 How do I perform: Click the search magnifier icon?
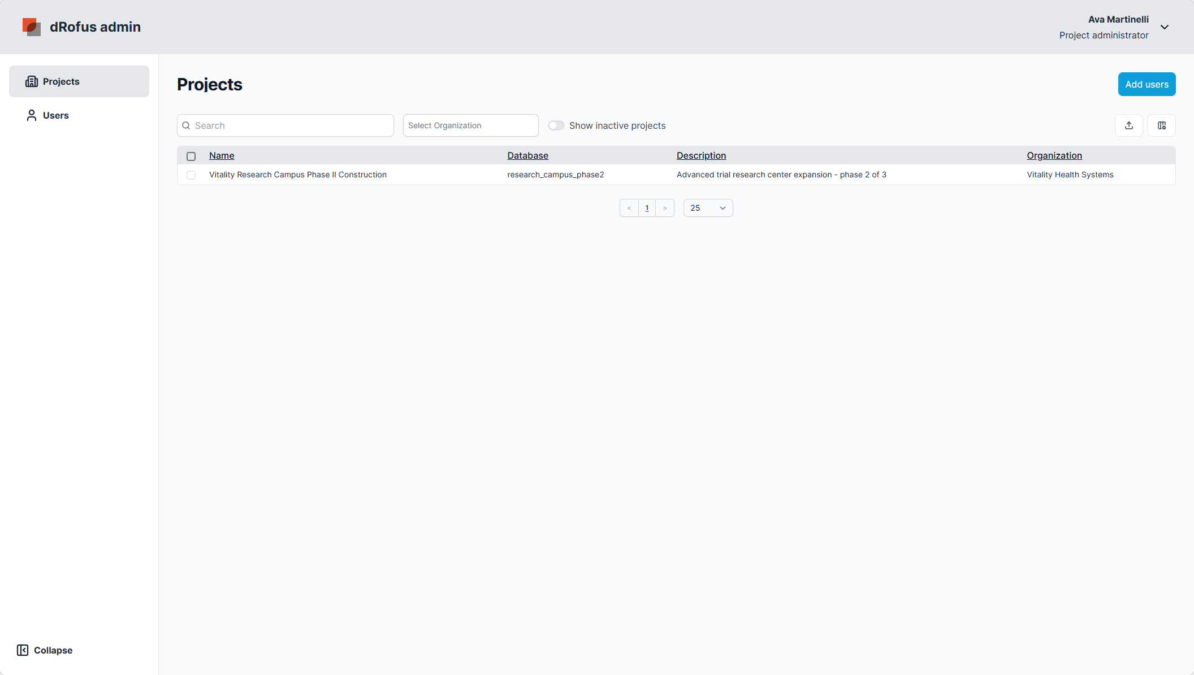click(x=186, y=125)
